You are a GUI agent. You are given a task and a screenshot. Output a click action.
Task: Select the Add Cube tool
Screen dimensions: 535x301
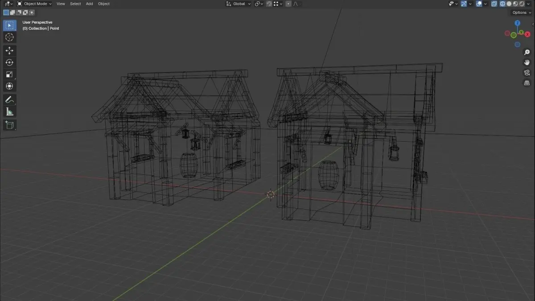(10, 125)
